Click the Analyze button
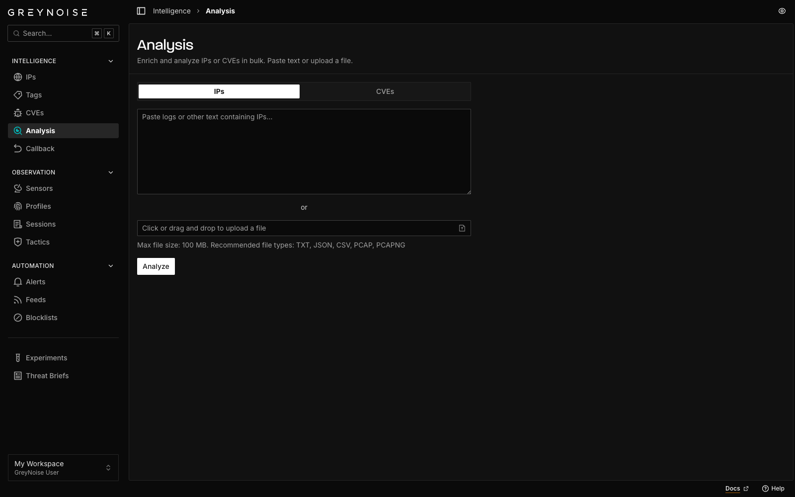This screenshot has width=795, height=497. pyautogui.click(x=156, y=266)
